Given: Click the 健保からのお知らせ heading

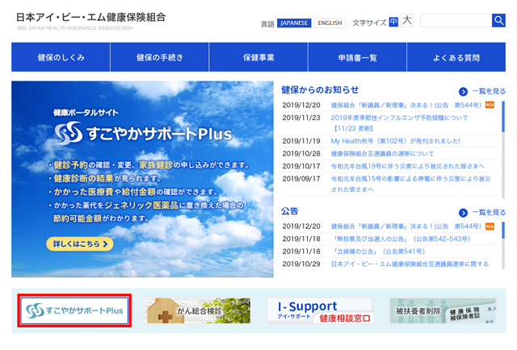Looking at the screenshot, I should pyautogui.click(x=320, y=90).
